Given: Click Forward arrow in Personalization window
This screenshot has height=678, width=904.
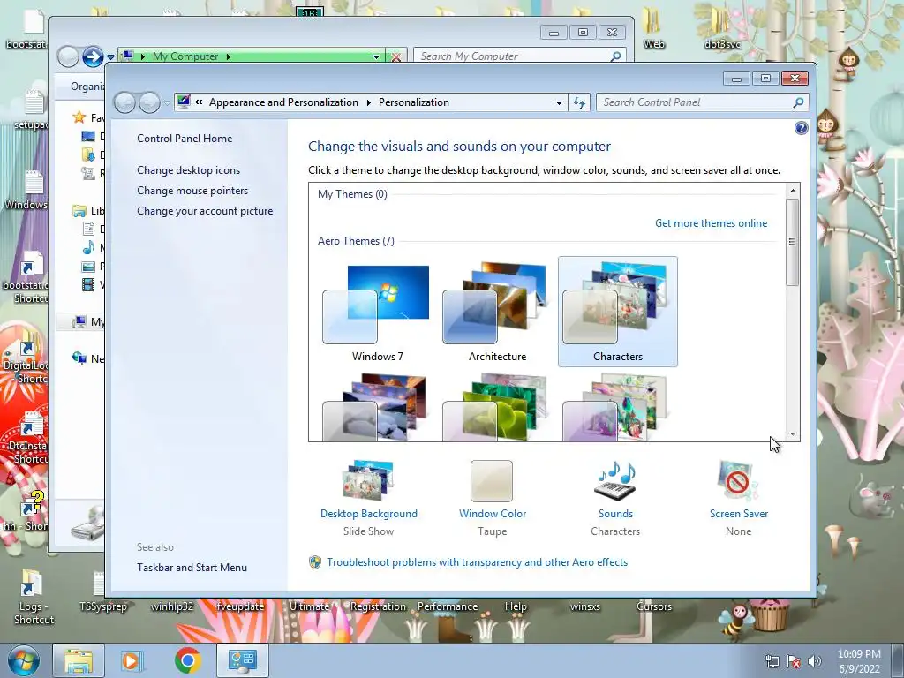Looking at the screenshot, I should (x=149, y=102).
